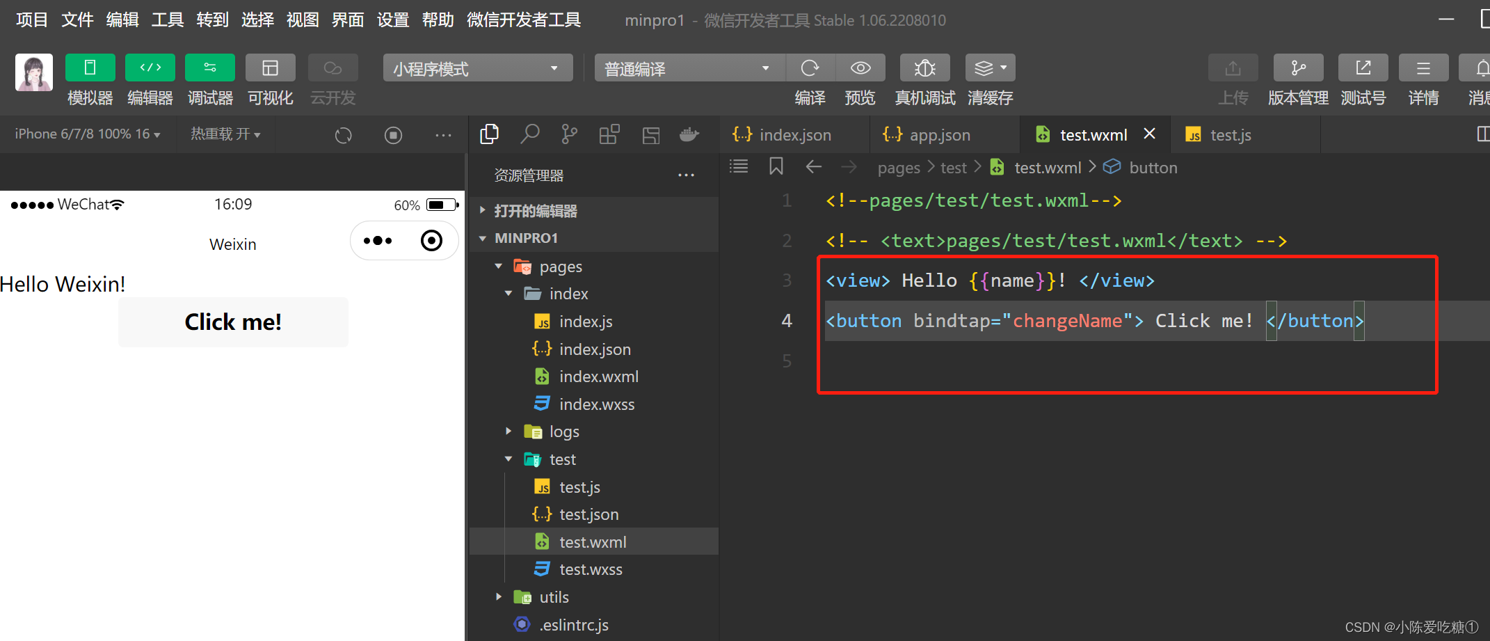This screenshot has height=641, width=1490.
Task: Open the 详情 details icon
Action: (1423, 68)
